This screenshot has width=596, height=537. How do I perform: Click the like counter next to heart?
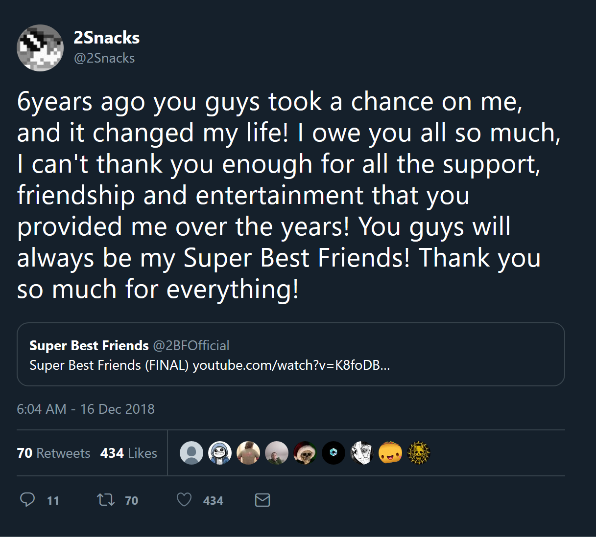(213, 500)
